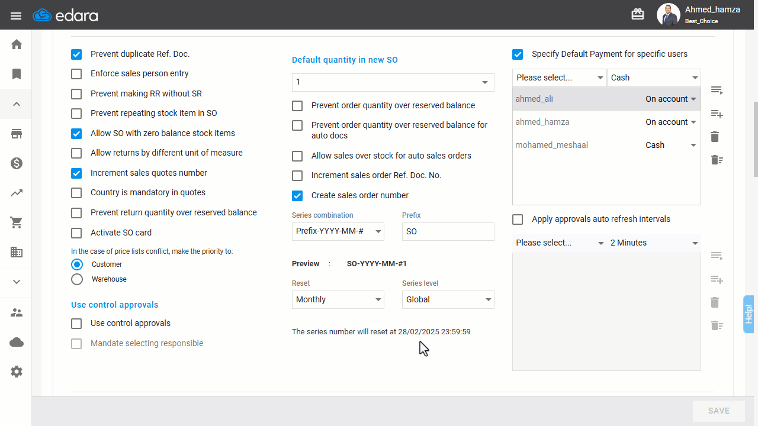Screen dimensions: 758x426
Task: Change mohamed_meshaal Cash dropdown
Action: pos(671,145)
